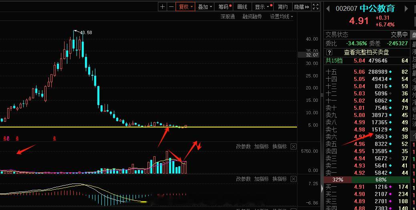Click 改参数 in the volume indicator panel
Screen dimensions: 416x210
pyautogui.click(x=243, y=146)
